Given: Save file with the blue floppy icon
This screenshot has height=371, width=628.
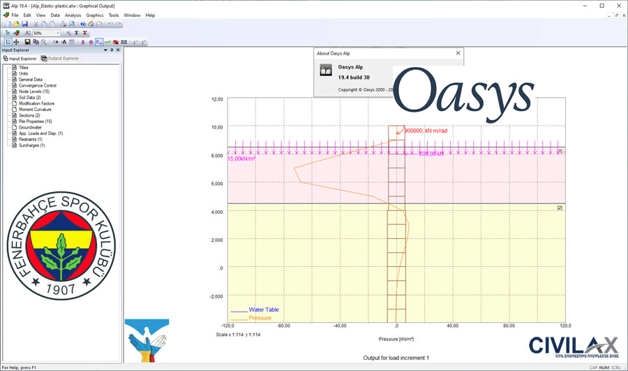Looking at the screenshot, I should tap(25, 24).
